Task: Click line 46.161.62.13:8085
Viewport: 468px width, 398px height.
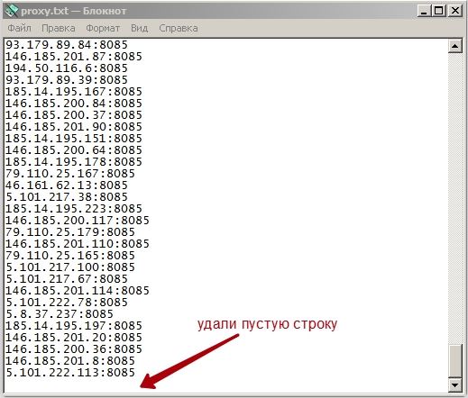Action: pos(67,185)
